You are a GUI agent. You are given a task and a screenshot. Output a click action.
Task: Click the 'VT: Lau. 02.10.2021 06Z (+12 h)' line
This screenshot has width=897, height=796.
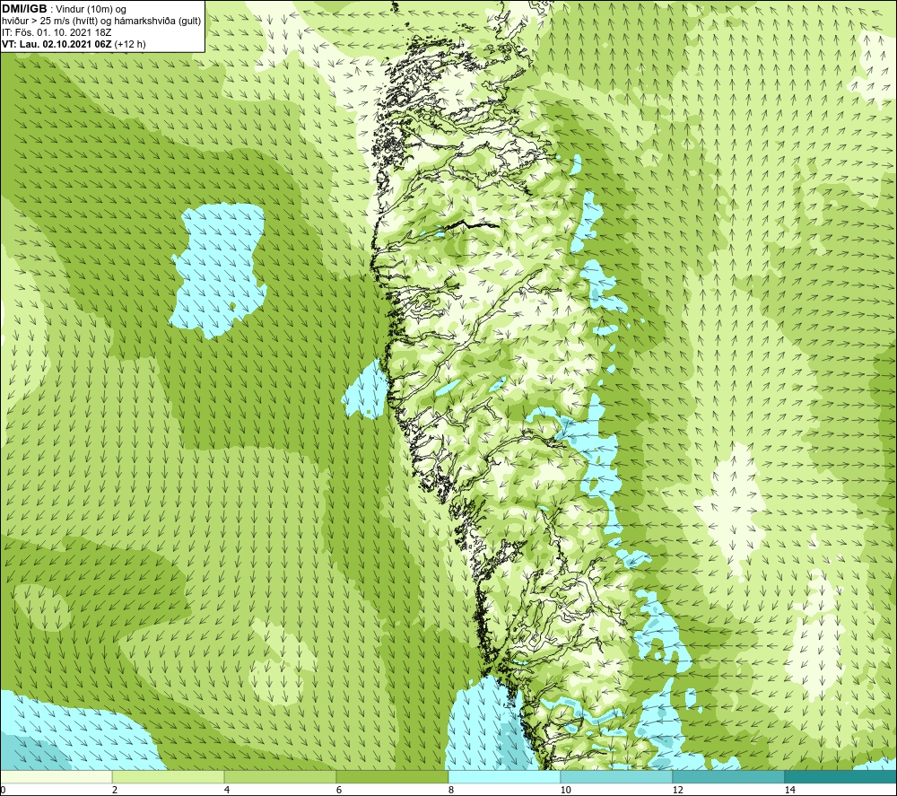coord(74,44)
